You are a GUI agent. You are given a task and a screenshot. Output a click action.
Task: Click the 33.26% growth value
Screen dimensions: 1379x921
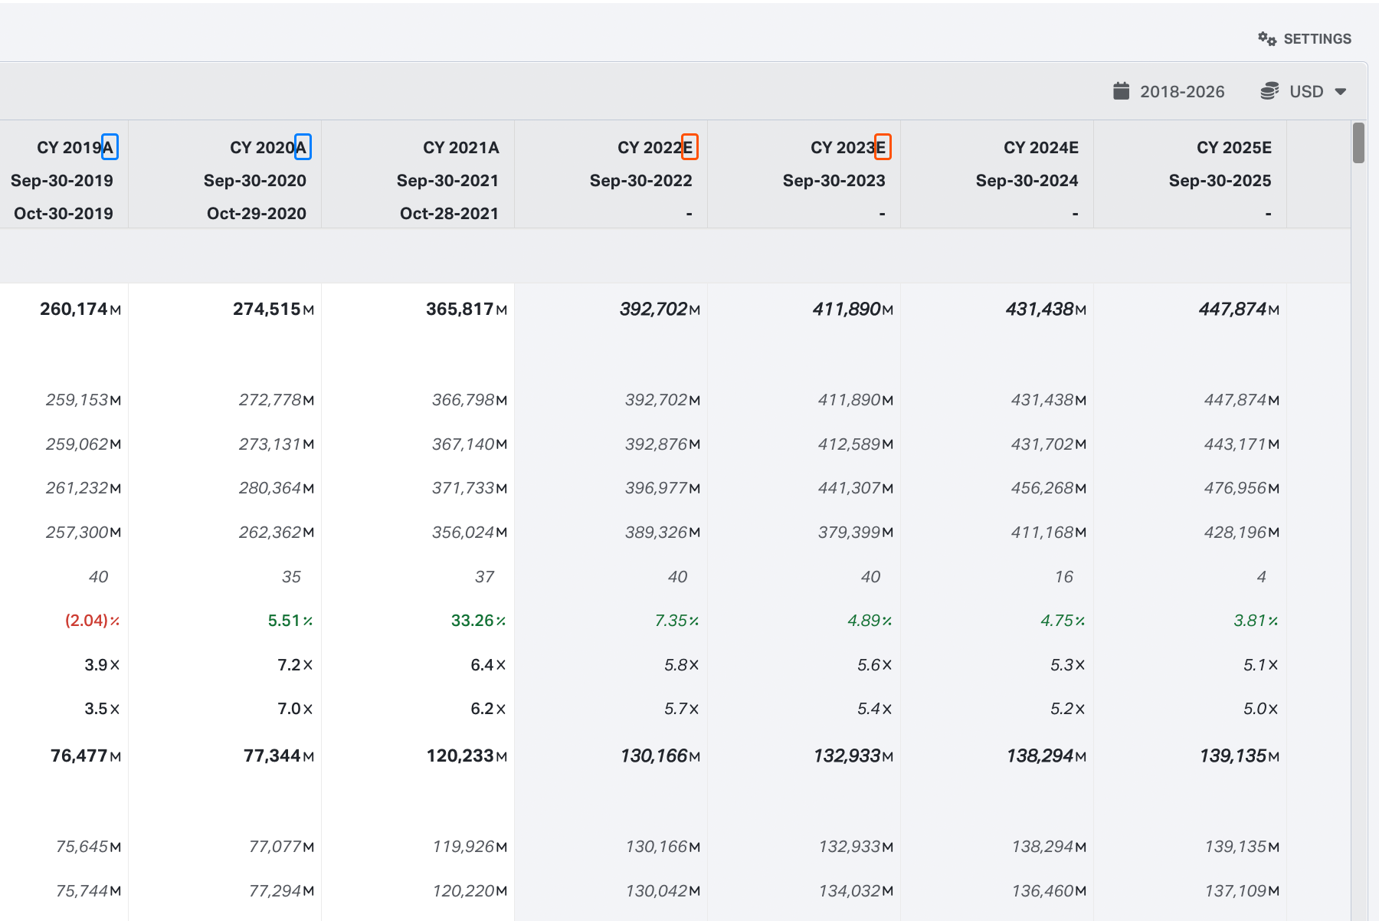click(479, 621)
